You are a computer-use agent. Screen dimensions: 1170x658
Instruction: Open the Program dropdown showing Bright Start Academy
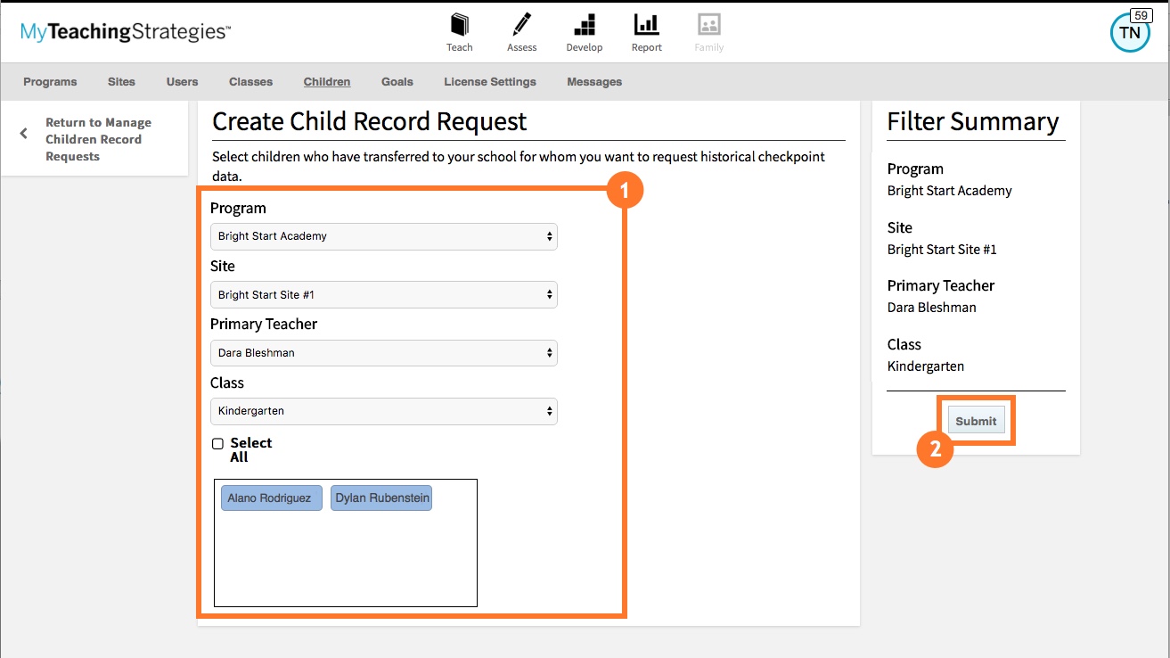point(383,236)
